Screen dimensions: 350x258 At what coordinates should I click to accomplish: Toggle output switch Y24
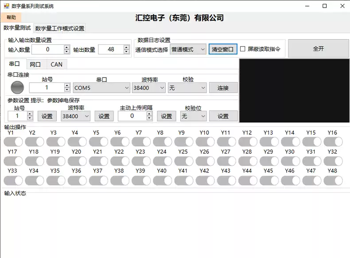tap(163, 161)
